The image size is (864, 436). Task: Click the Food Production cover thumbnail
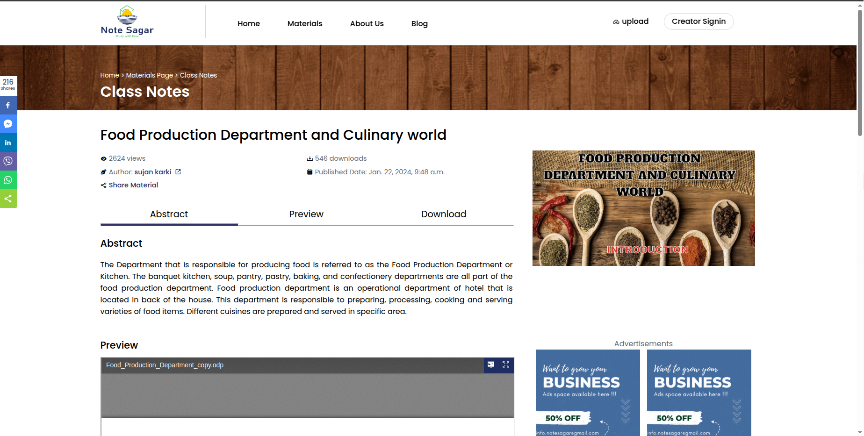pos(643,208)
